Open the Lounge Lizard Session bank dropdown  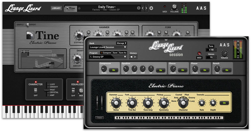pyautogui.click(x=108, y=47)
